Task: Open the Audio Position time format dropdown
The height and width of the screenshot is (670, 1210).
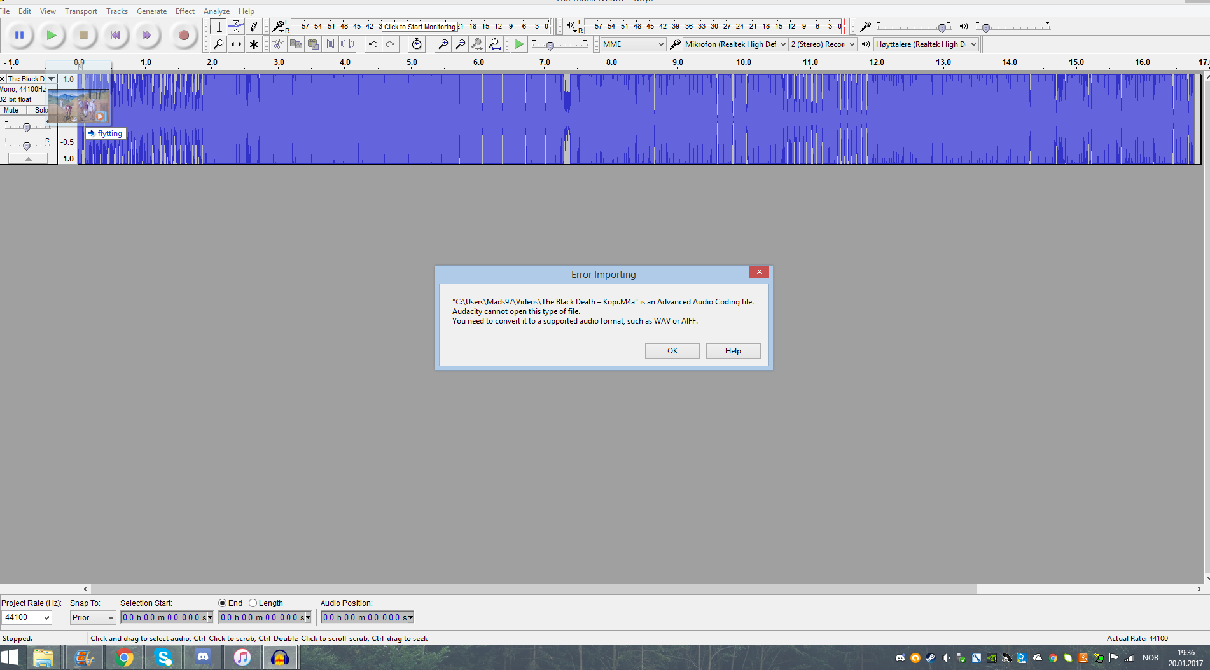Action: 410,617
